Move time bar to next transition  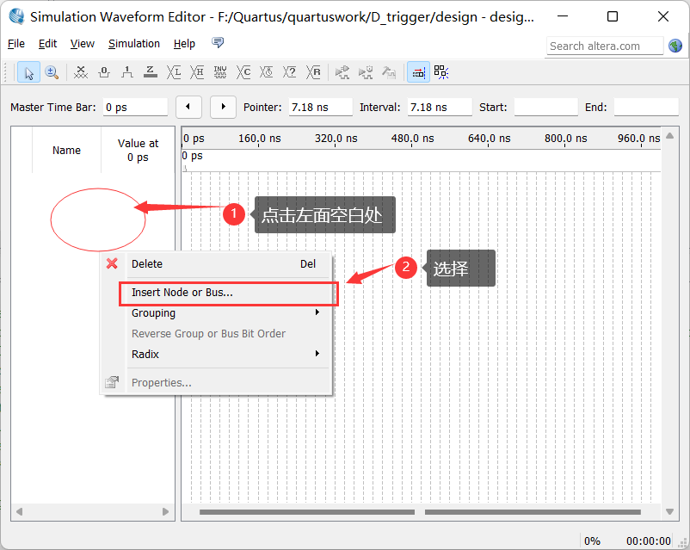click(x=223, y=107)
